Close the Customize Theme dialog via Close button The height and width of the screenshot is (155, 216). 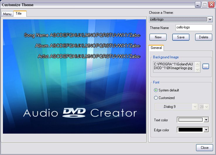205,148
